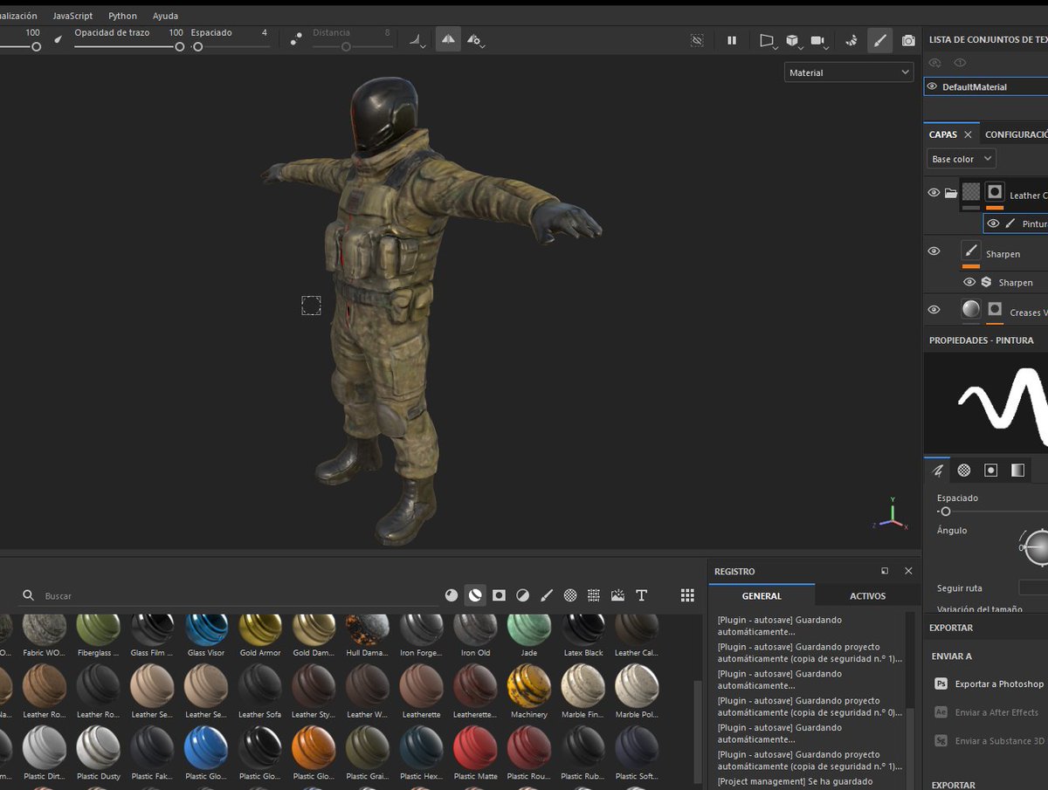This screenshot has height=790, width=1048.
Task: Filter assets by brushes icon
Action: pos(547,595)
